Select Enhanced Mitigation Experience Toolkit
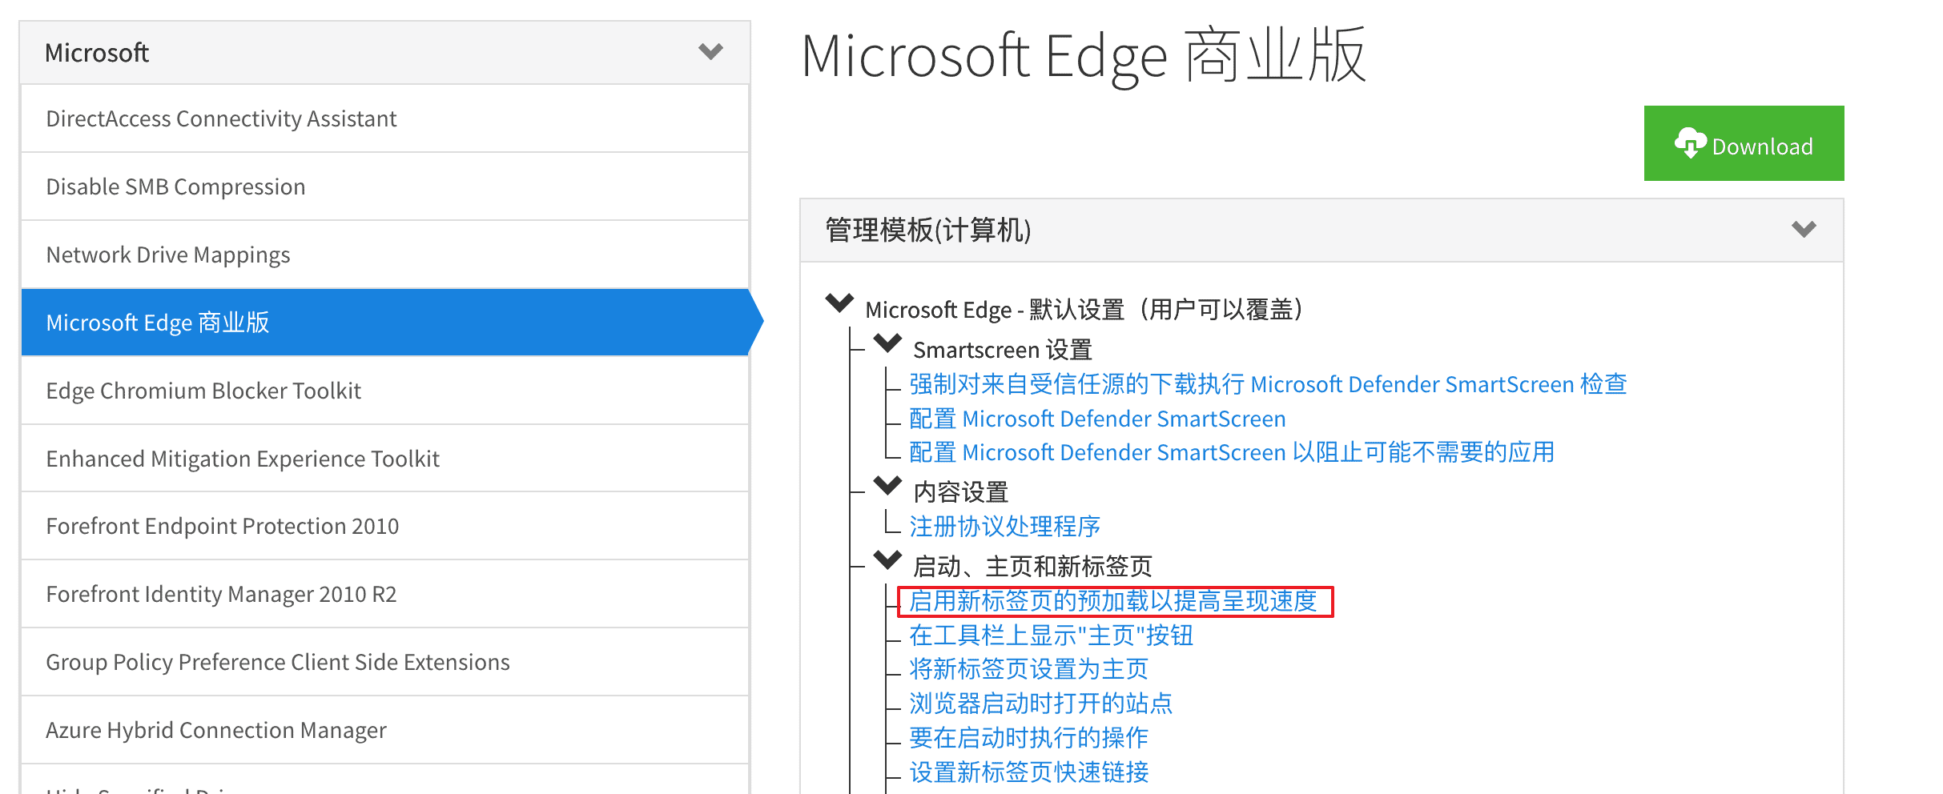The image size is (1943, 794). pos(243,459)
